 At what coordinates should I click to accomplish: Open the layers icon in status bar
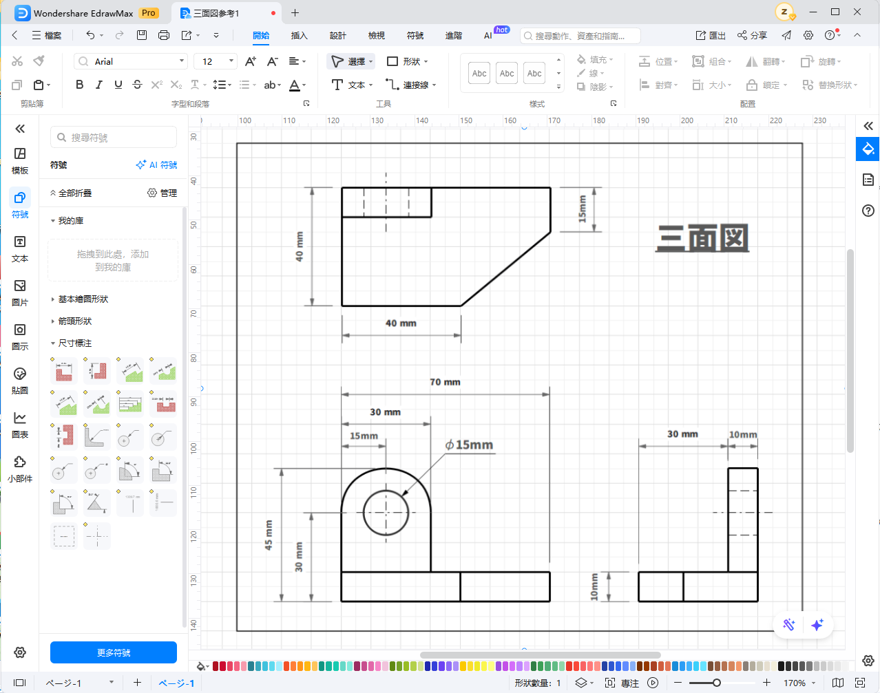coord(581,683)
